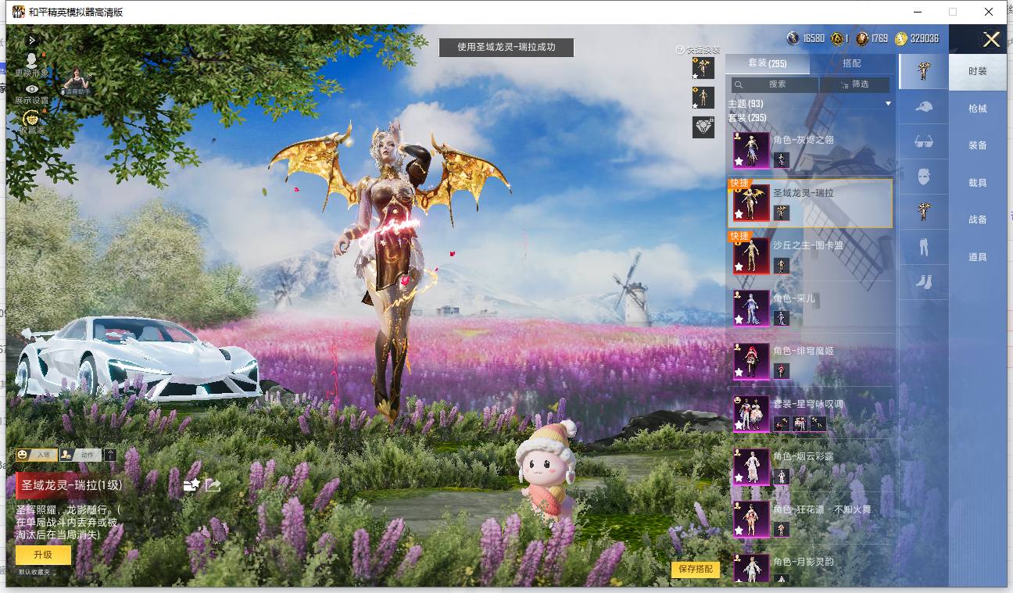Select the glasses category icon
Viewport: 1013px width, 593px height.
click(x=924, y=142)
